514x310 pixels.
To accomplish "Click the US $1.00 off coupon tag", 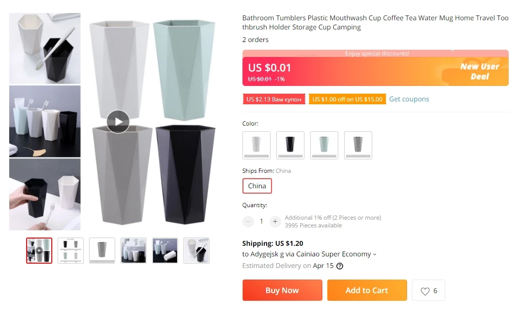I will point(347,99).
